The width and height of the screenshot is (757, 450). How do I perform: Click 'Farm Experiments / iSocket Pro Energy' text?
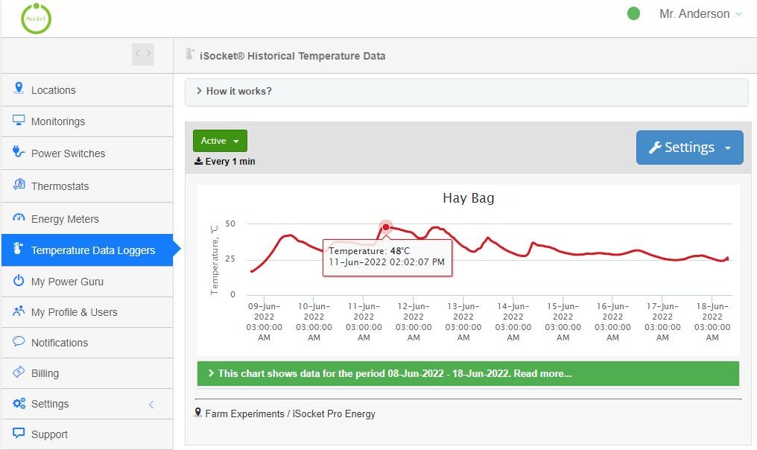point(290,413)
